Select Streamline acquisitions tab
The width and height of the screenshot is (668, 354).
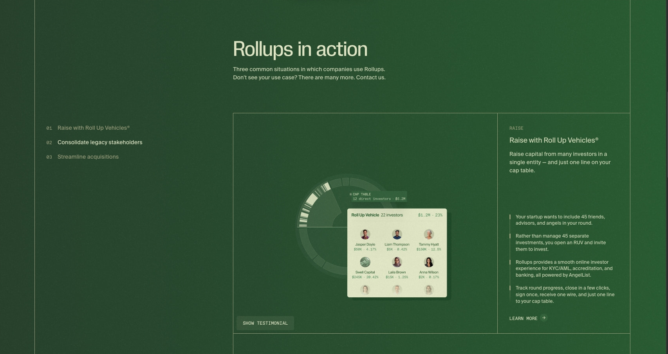tap(83, 157)
